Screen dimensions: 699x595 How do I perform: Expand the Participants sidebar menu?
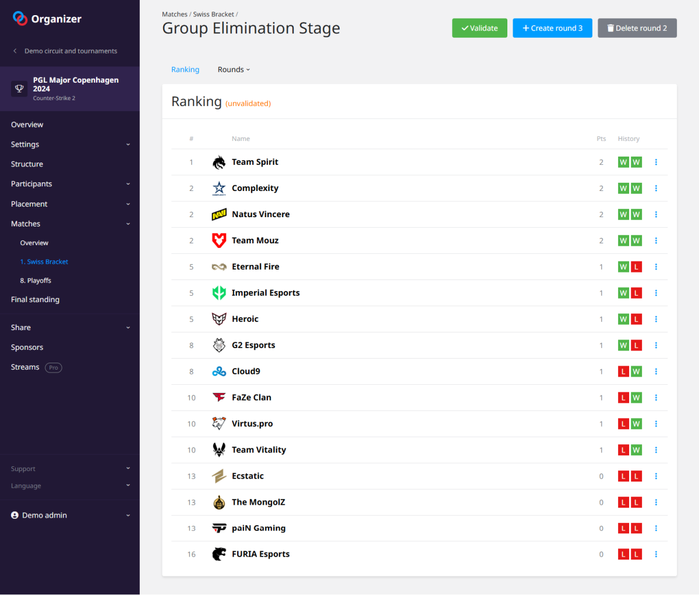[70, 184]
